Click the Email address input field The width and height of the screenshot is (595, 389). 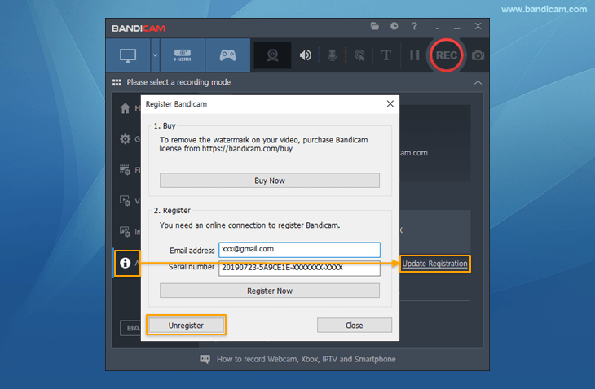pyautogui.click(x=299, y=250)
